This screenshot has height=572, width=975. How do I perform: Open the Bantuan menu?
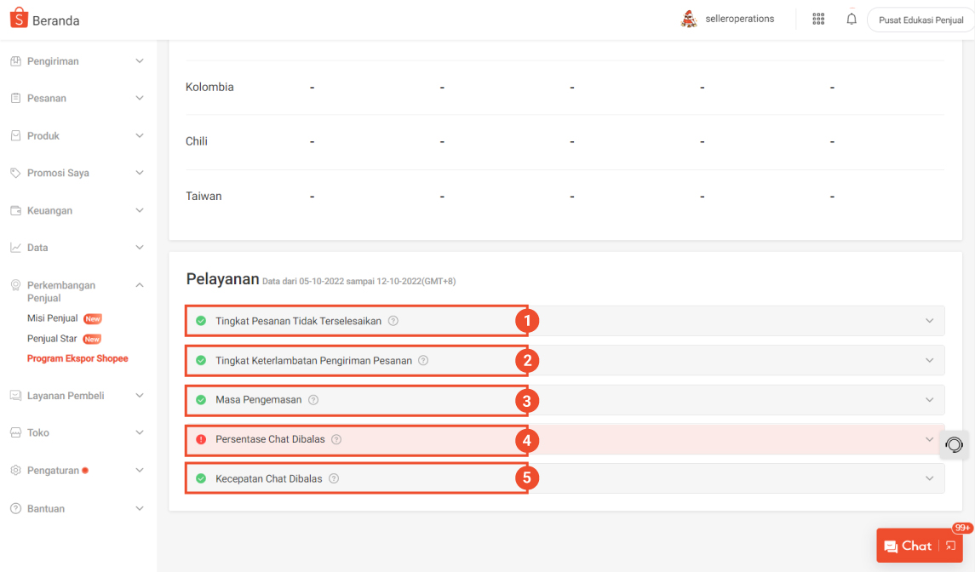[48, 508]
